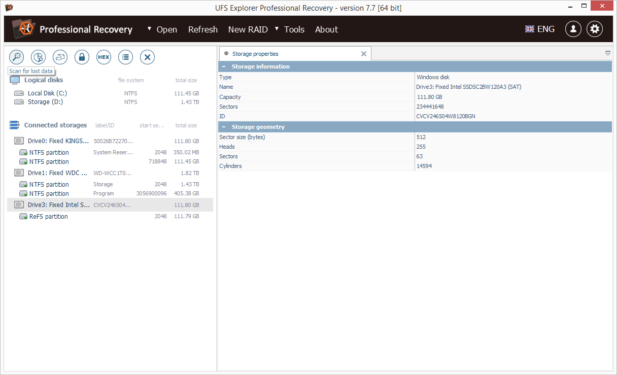617x375 pixels.
Task: Collapse the Storage geometry section
Action: pyautogui.click(x=223, y=127)
